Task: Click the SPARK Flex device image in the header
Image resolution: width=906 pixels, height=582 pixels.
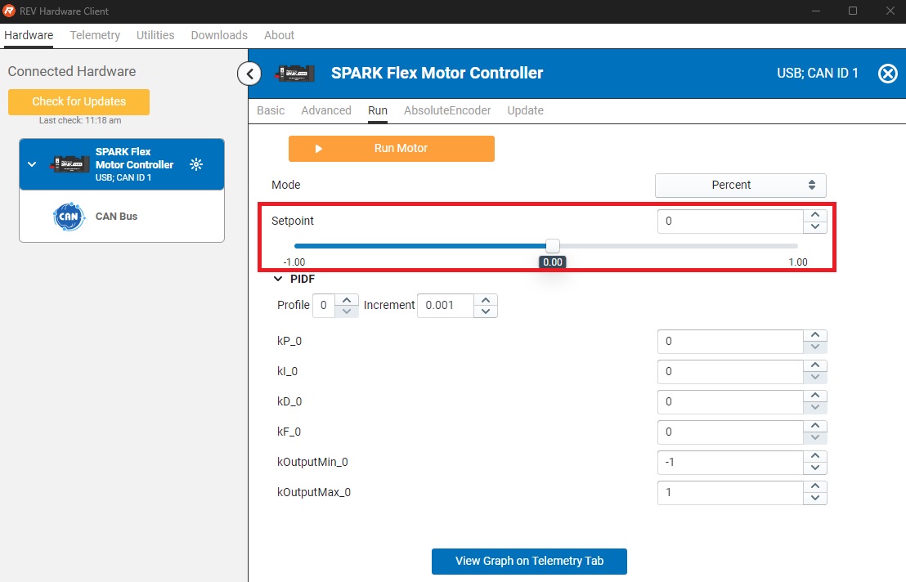Action: [294, 74]
